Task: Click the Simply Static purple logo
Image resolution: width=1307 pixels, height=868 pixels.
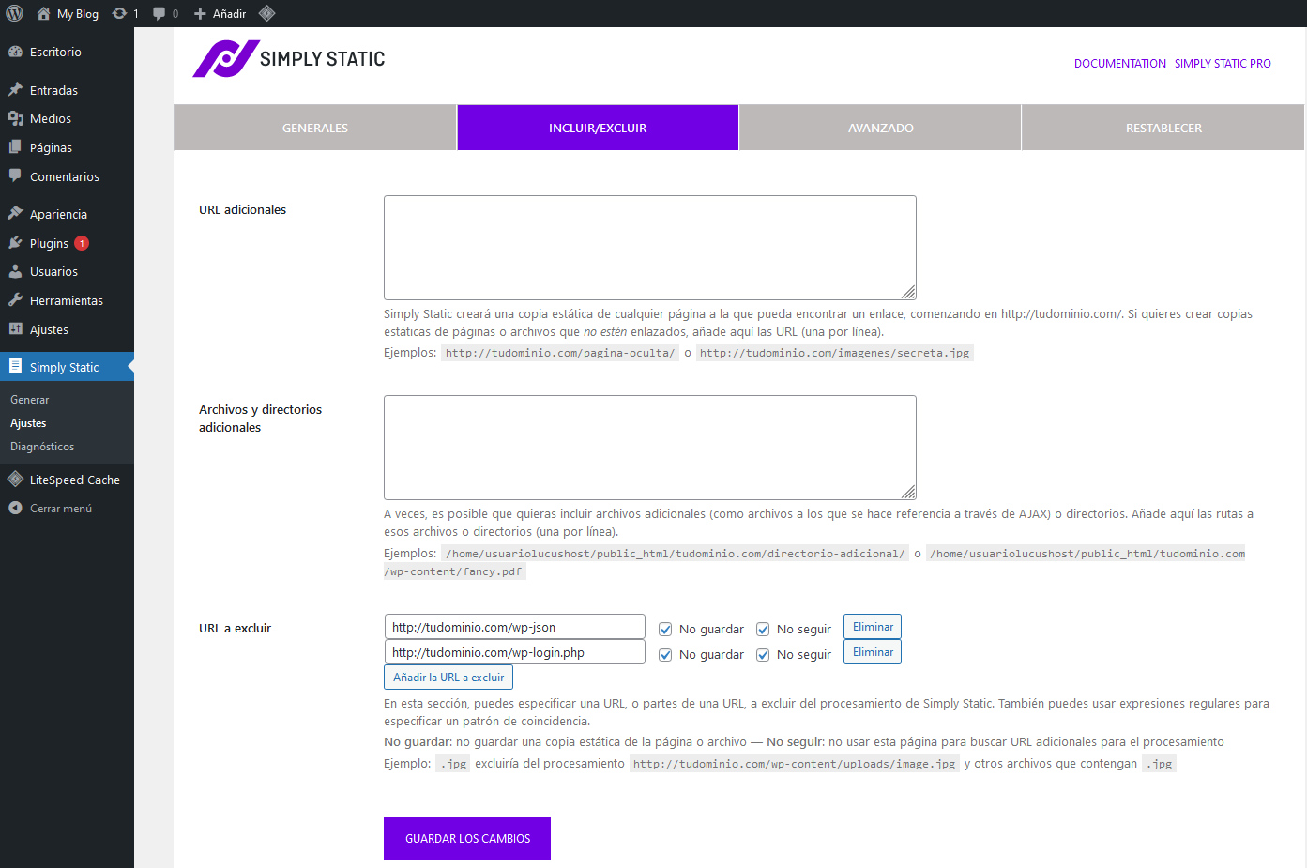Action: pos(226,58)
